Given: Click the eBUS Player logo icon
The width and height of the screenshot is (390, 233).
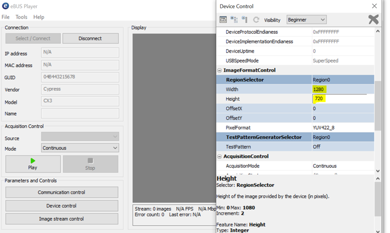Looking at the screenshot, I should coord(5,6).
